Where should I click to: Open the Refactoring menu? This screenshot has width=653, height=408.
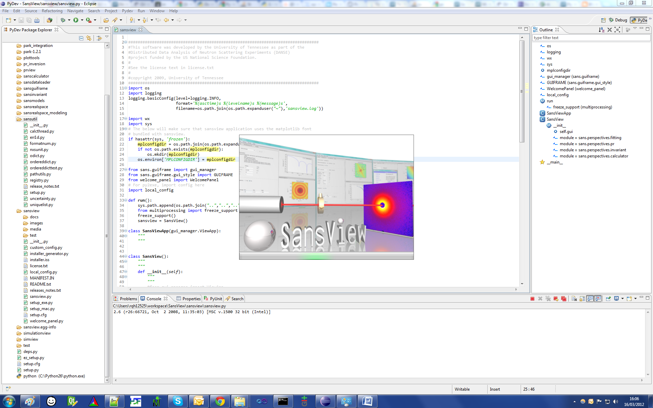pyautogui.click(x=52, y=11)
